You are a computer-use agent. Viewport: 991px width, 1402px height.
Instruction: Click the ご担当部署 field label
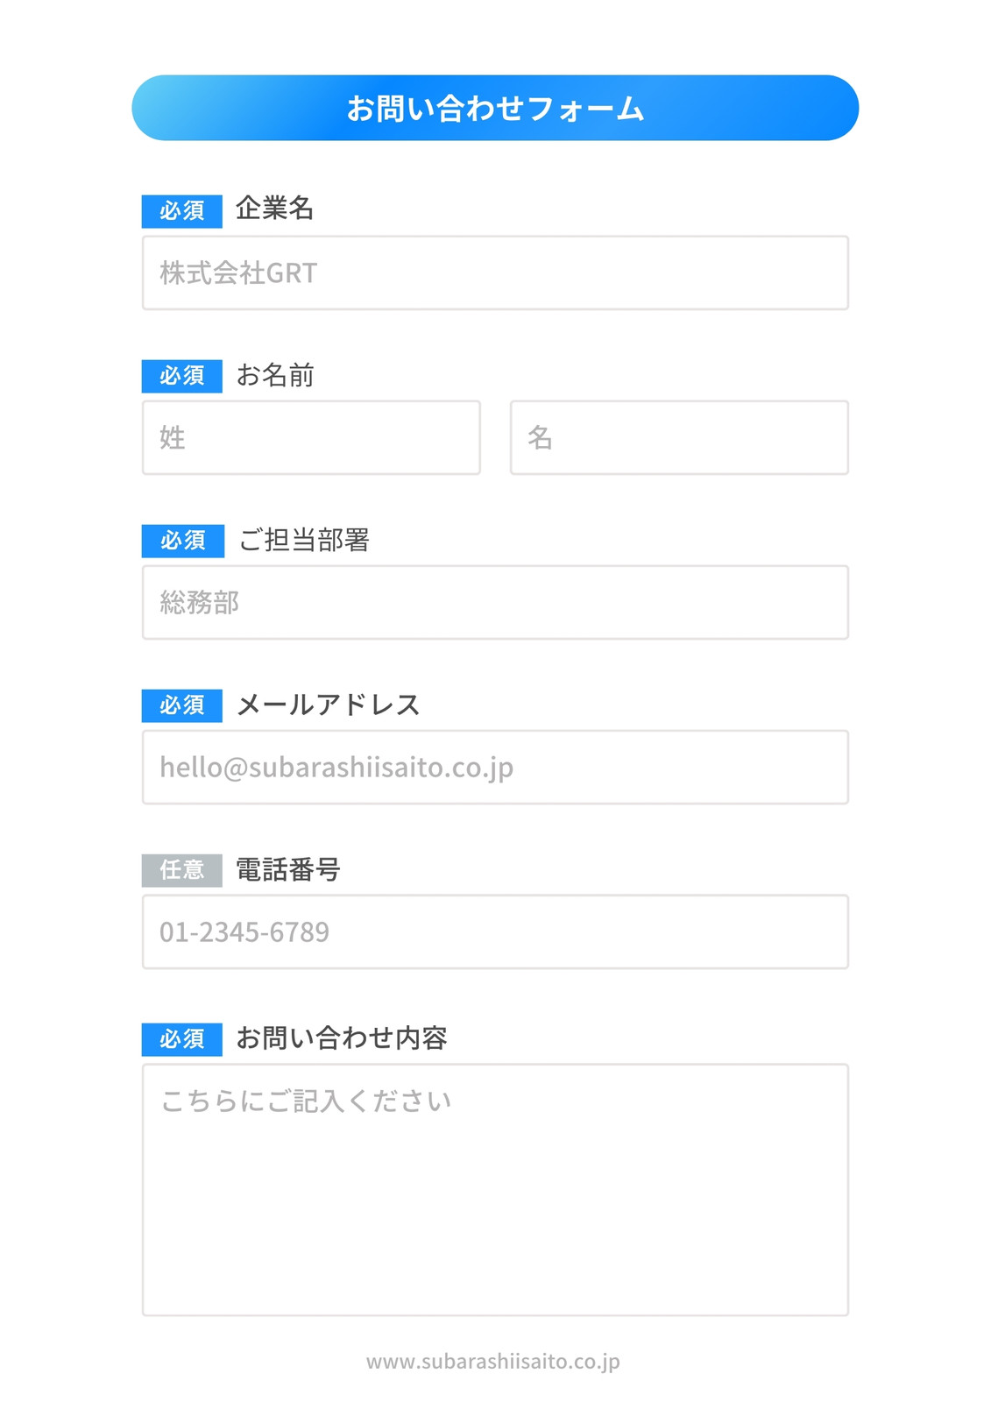click(x=303, y=540)
